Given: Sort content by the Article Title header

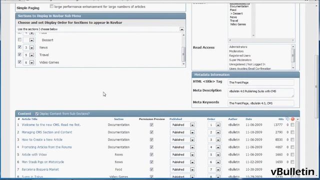Looking at the screenshot, I should 29,119.
